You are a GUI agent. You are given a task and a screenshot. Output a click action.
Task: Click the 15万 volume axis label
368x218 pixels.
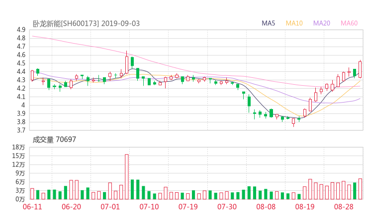pyautogui.click(x=18, y=156)
